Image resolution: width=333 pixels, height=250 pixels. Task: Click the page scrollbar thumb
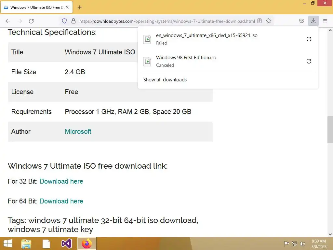click(330, 130)
